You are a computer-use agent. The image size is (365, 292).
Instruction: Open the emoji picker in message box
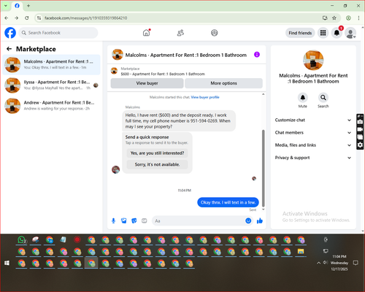(248, 220)
